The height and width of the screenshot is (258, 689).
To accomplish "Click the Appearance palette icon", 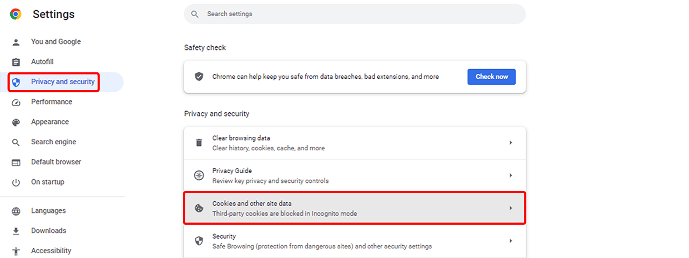I will tap(16, 122).
